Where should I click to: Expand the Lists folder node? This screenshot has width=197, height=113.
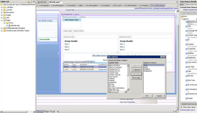[2, 18]
